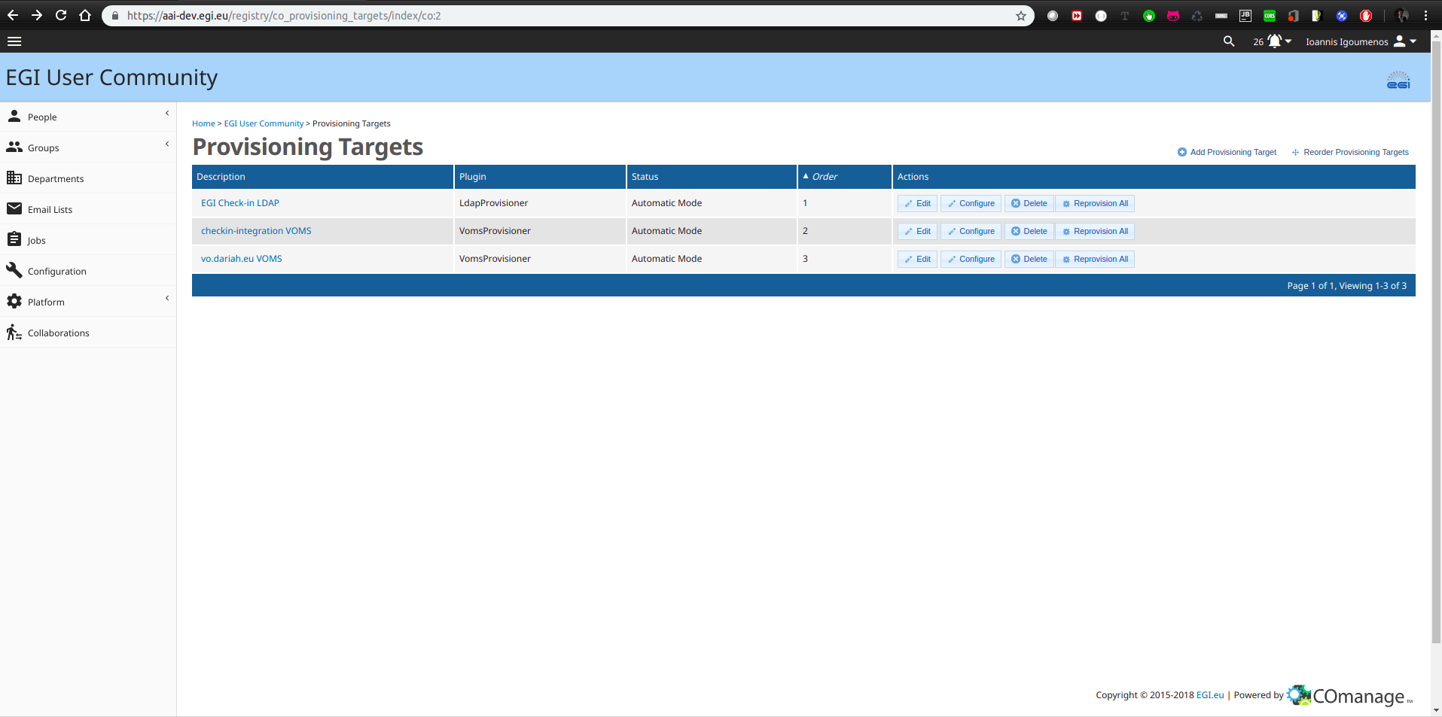This screenshot has width=1442, height=717.
Task: Open the notifications bell icon
Action: click(x=1274, y=41)
